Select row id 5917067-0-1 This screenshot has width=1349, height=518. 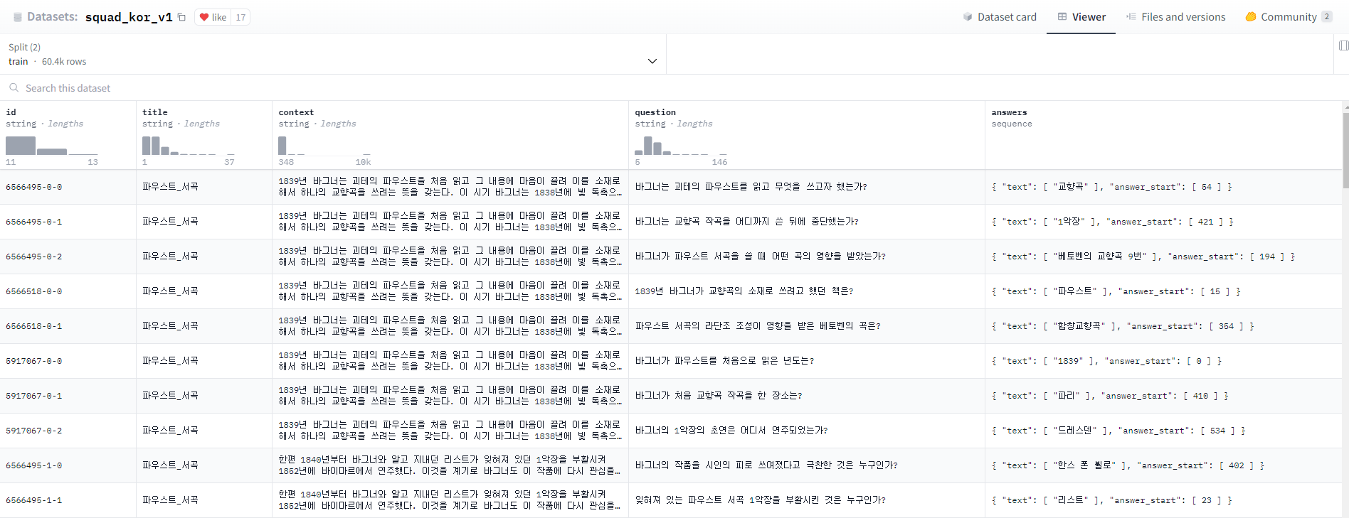pyautogui.click(x=34, y=396)
